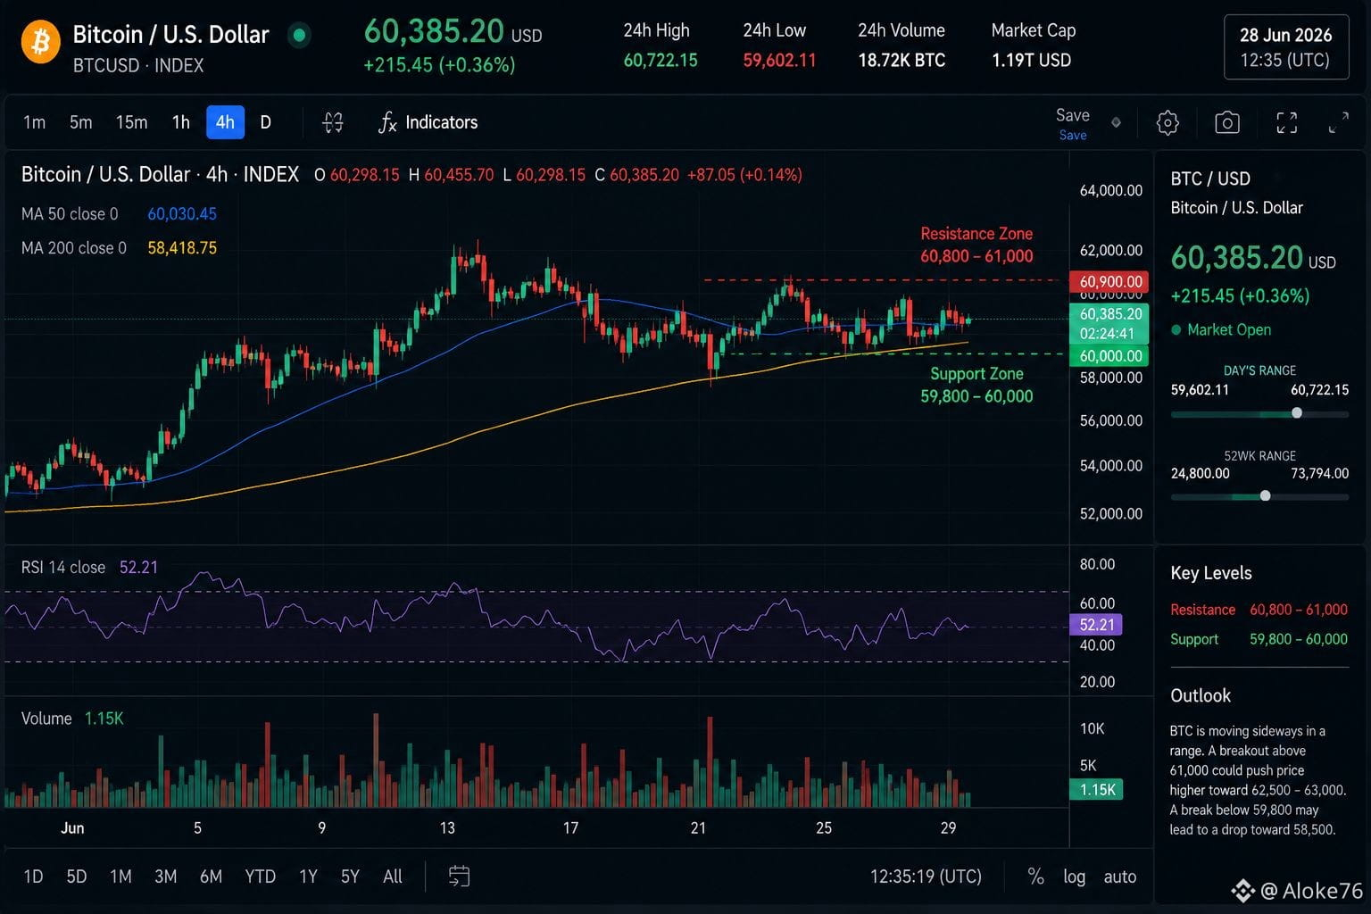Take a chart snapshot with the camera icon

click(1227, 122)
